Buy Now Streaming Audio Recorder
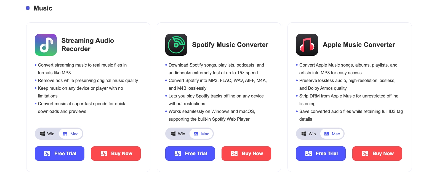Viewport: 437px width, 177px height. click(116, 154)
